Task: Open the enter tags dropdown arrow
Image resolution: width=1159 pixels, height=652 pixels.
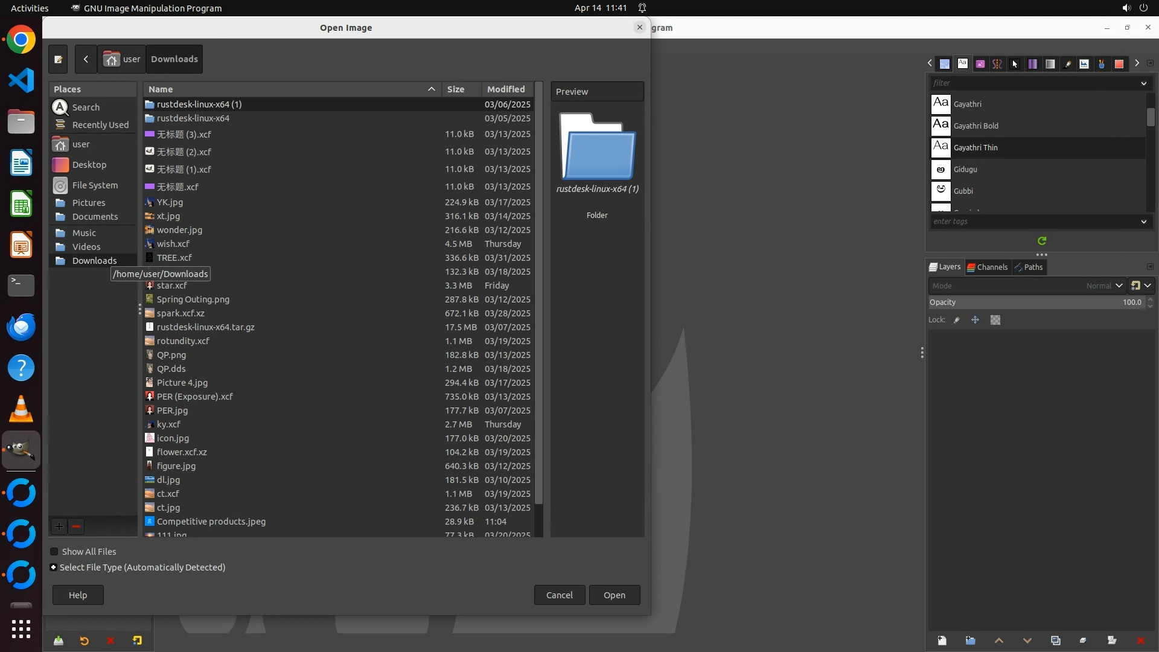Action: point(1143,222)
